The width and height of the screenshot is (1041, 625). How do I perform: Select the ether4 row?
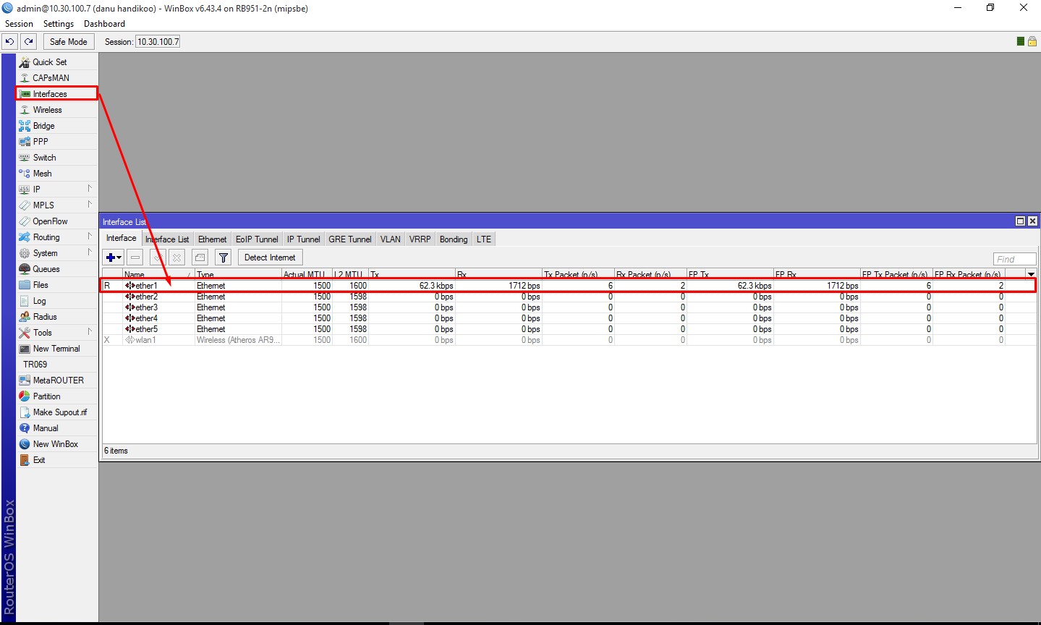coord(569,318)
